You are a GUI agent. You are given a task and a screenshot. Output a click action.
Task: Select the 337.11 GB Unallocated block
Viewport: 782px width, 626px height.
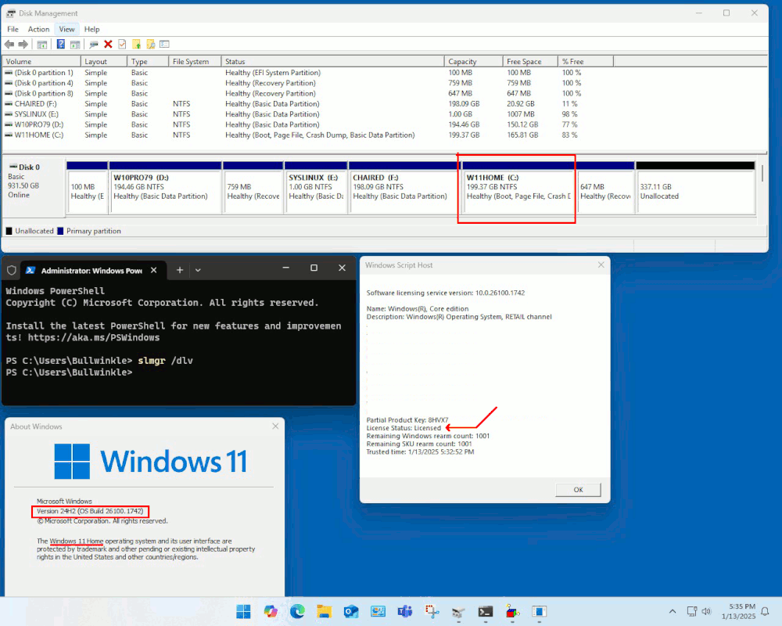(695, 189)
